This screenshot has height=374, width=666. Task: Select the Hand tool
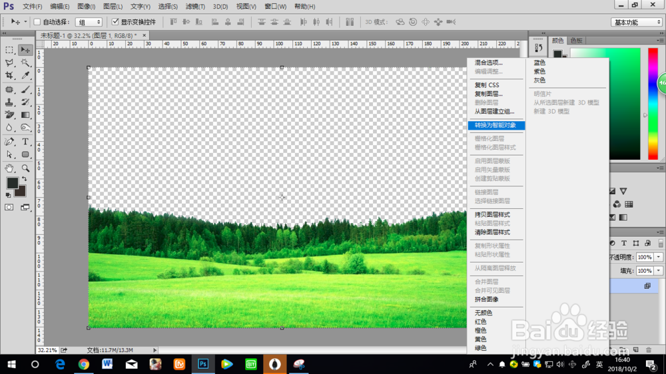point(9,168)
